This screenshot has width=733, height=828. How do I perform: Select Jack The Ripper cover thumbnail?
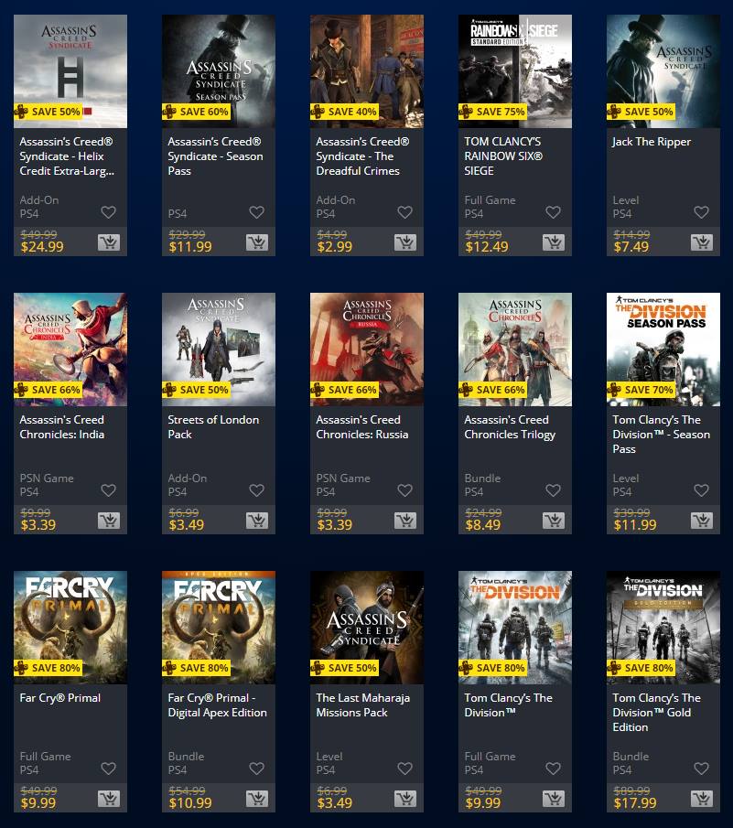pyautogui.click(x=663, y=71)
